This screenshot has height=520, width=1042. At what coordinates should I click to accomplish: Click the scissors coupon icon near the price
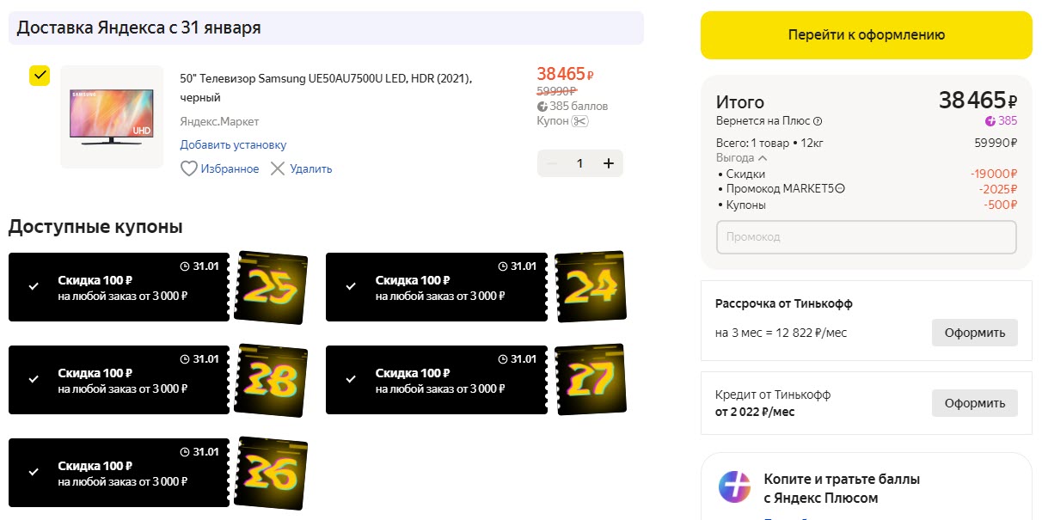coord(579,121)
